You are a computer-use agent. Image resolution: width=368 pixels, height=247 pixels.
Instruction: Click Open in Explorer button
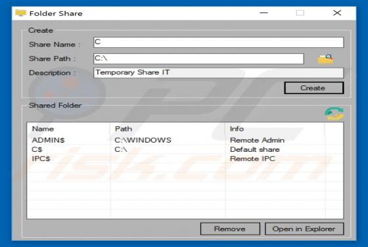point(304,229)
